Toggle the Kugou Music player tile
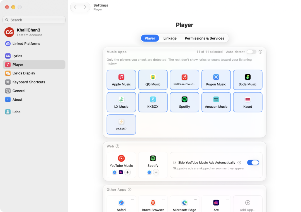The width and height of the screenshot is (301, 212). 216,80
